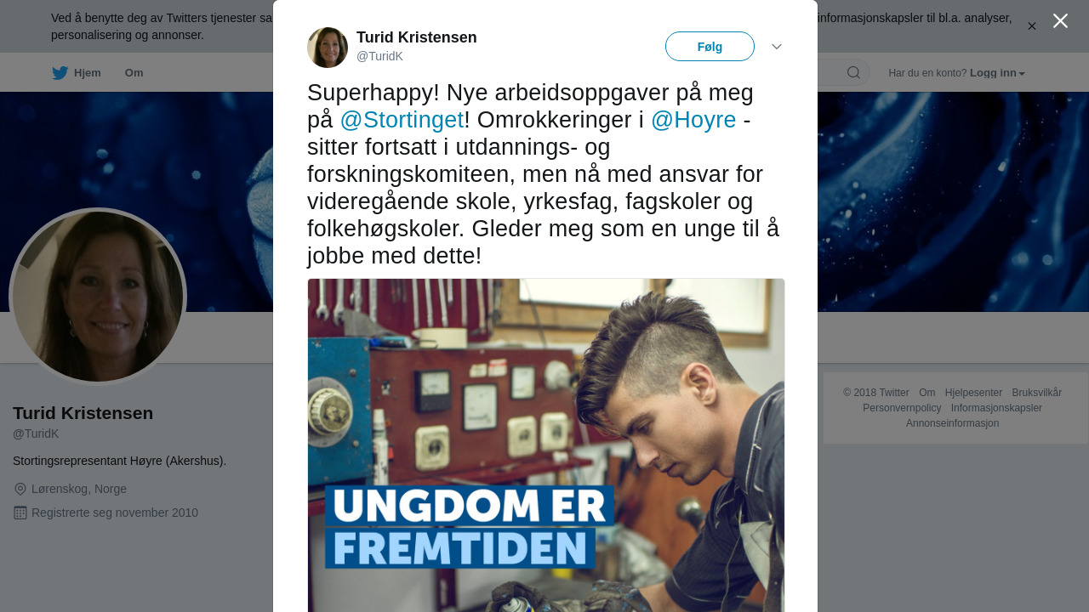Open the Hjelpesenter footer link
The image size is (1089, 612).
pos(973,393)
